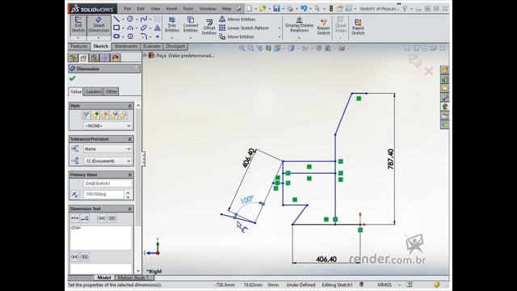Click Mirror Entities
Image resolution: width=517 pixels, height=291 pixels.
(237, 19)
